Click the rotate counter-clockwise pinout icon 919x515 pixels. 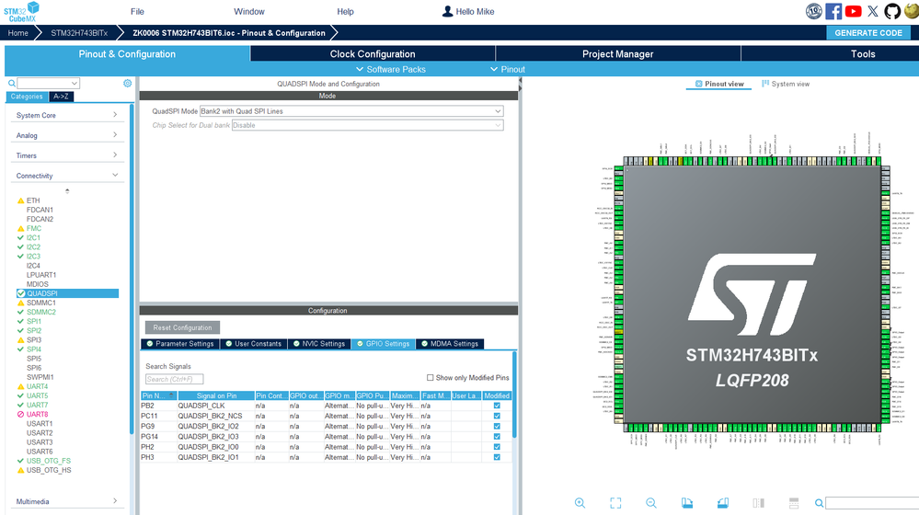point(723,503)
